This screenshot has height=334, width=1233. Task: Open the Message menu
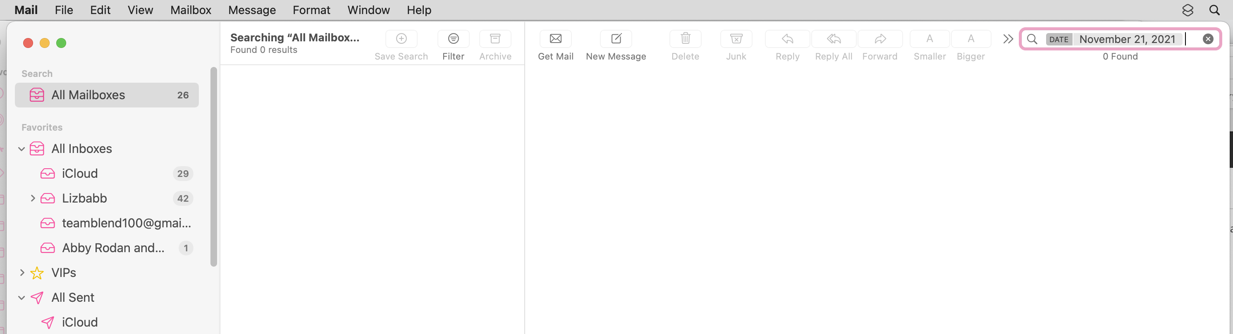(x=252, y=10)
